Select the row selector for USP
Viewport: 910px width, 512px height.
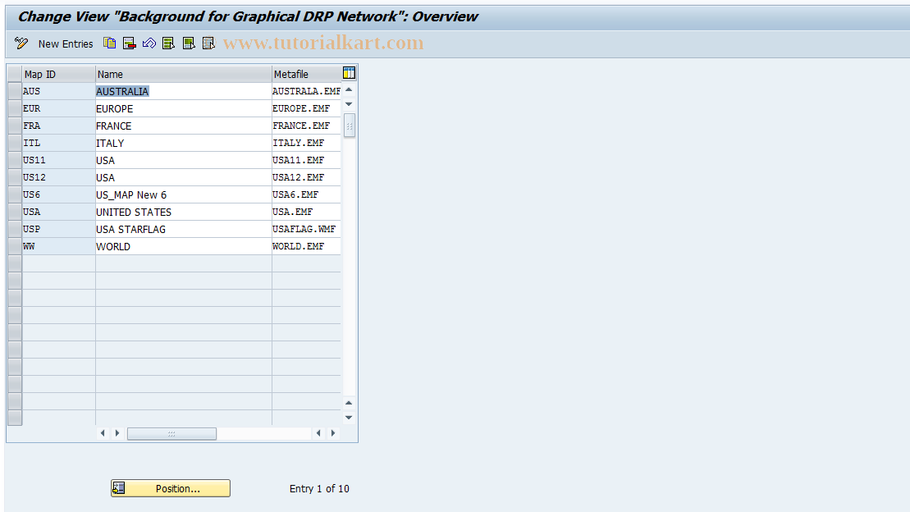point(15,229)
